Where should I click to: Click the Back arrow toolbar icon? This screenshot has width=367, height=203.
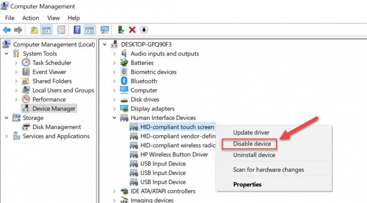click(6, 30)
